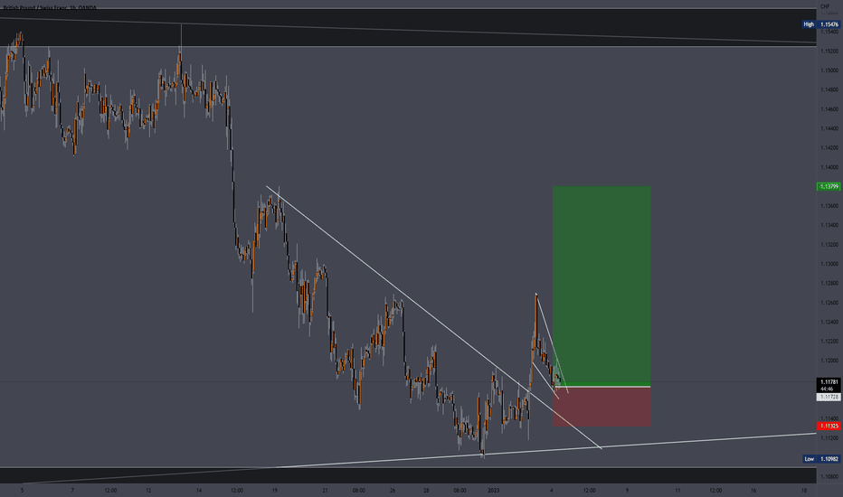Select the green profit zone of long position
This screenshot has width=843, height=497.
tap(601, 285)
